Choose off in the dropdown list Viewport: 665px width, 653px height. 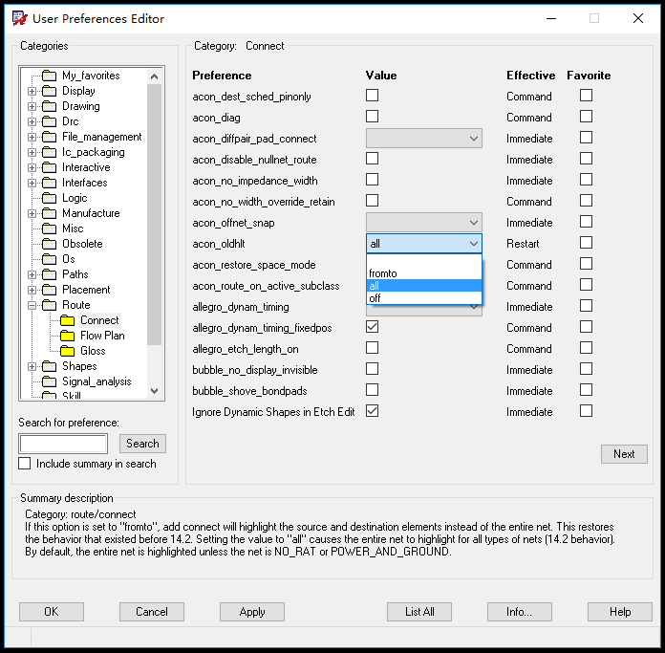click(424, 298)
